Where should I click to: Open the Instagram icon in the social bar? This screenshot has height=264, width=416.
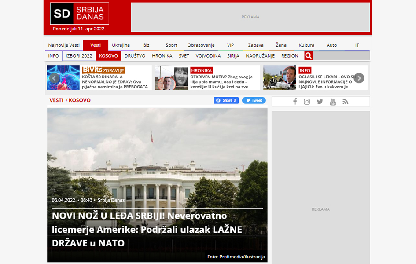[307, 102]
